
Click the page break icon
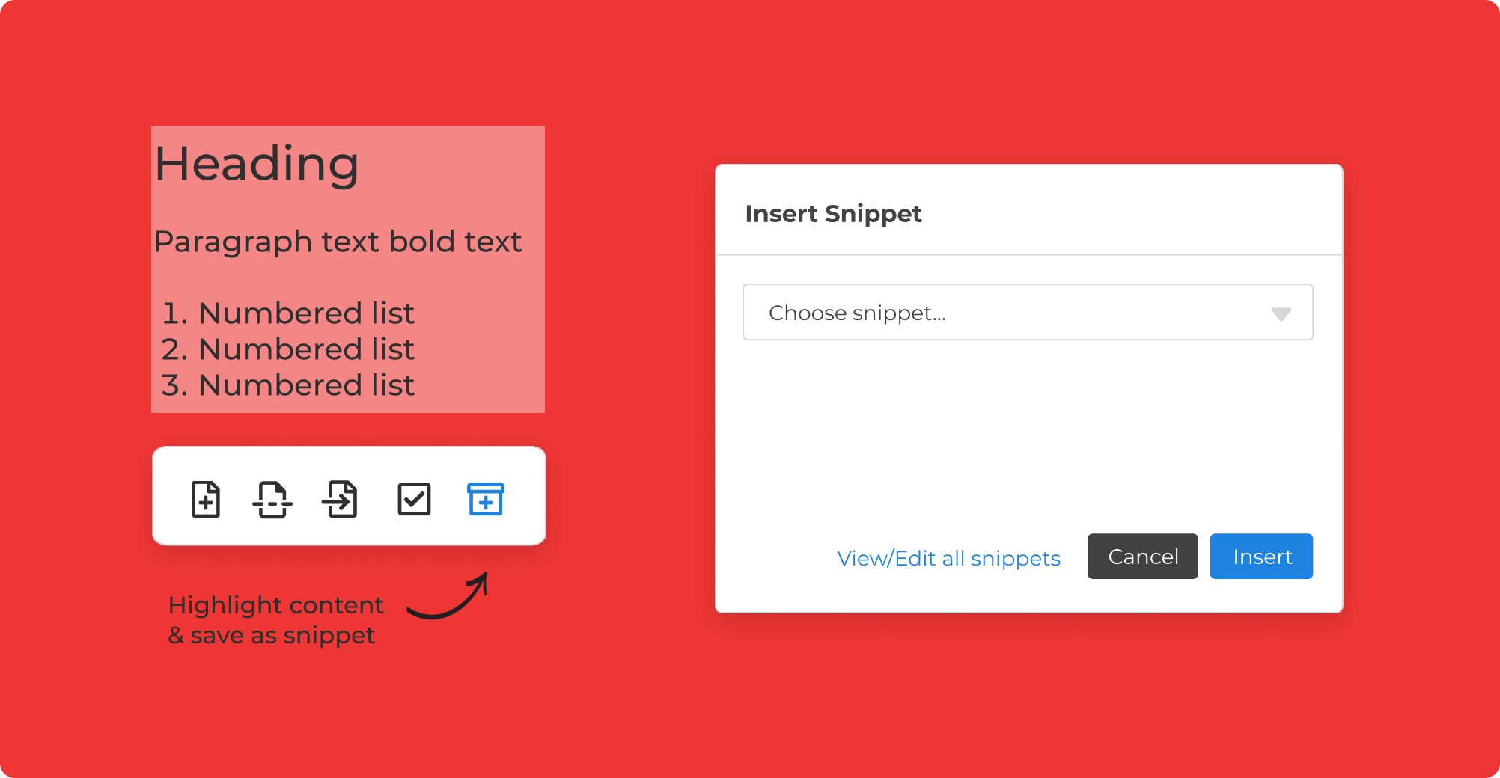[x=272, y=499]
